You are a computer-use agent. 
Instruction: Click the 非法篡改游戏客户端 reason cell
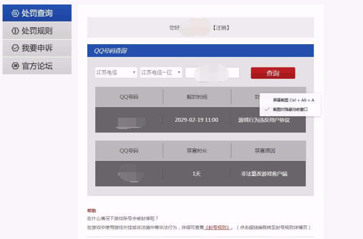[264, 174]
